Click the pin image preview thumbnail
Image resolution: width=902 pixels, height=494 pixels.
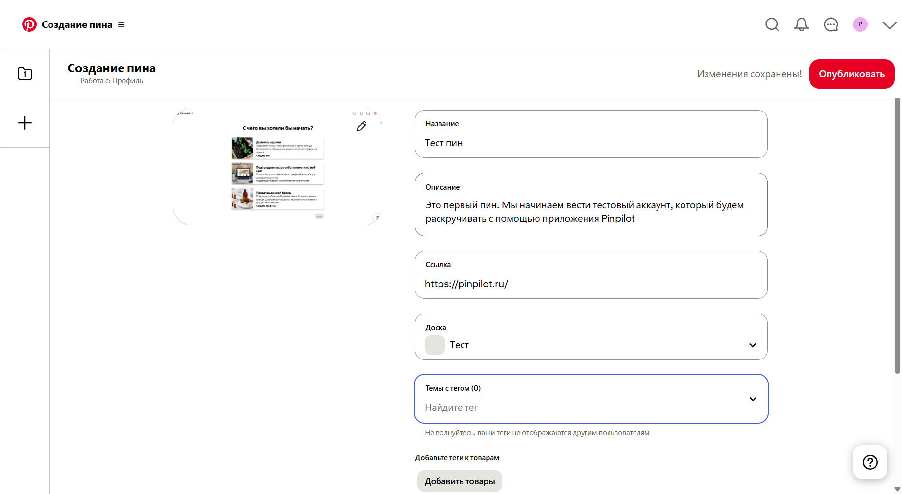click(277, 166)
